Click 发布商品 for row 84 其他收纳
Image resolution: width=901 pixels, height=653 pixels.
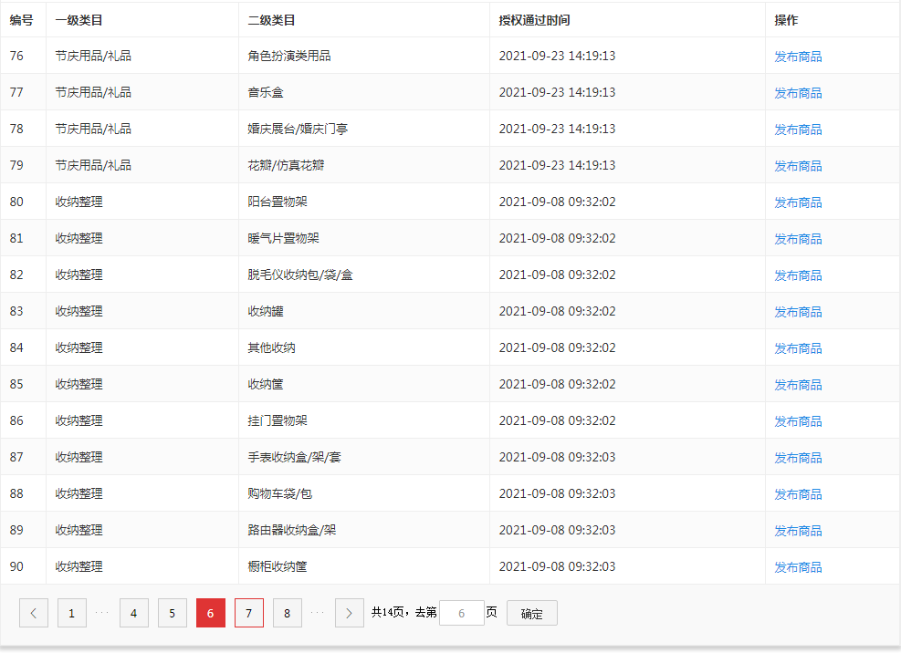pos(798,348)
